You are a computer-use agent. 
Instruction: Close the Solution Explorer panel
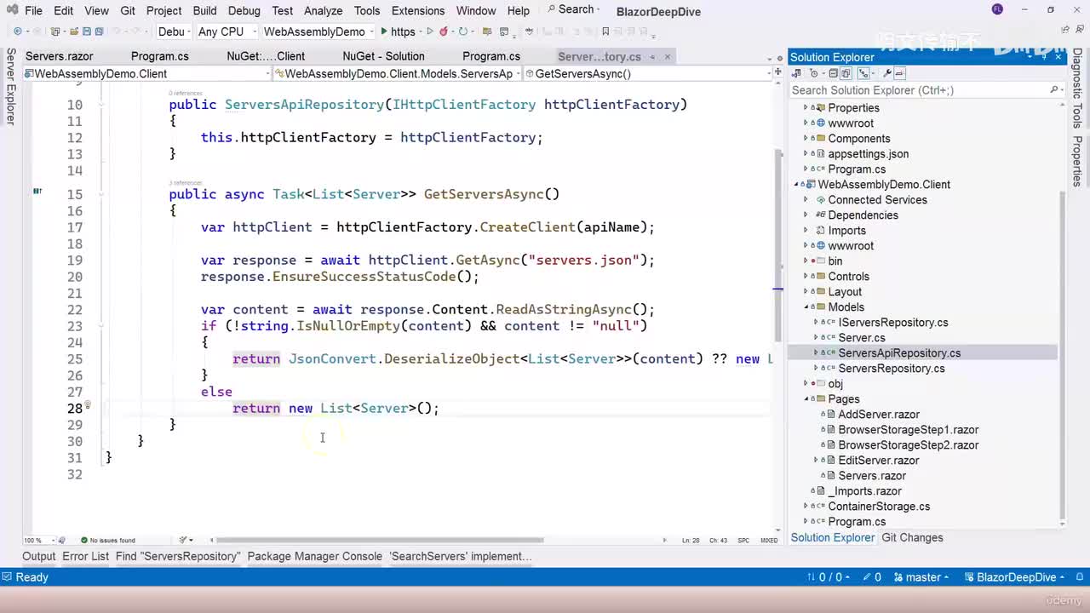(x=1059, y=57)
